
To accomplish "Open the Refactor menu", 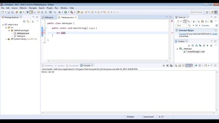I will click(x=23, y=8).
